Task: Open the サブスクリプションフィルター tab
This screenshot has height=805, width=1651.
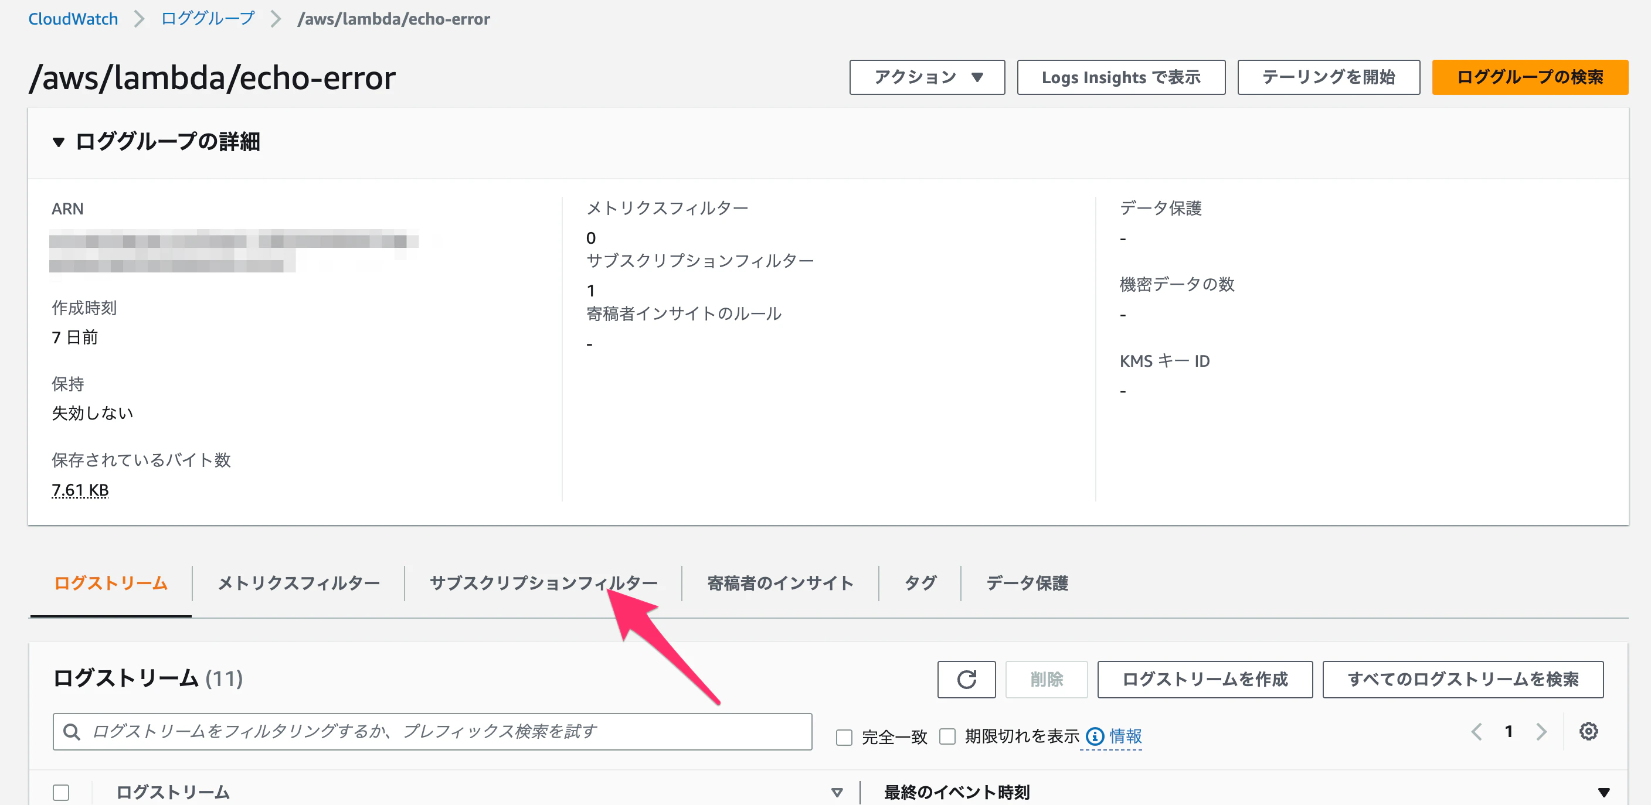Action: [543, 584]
